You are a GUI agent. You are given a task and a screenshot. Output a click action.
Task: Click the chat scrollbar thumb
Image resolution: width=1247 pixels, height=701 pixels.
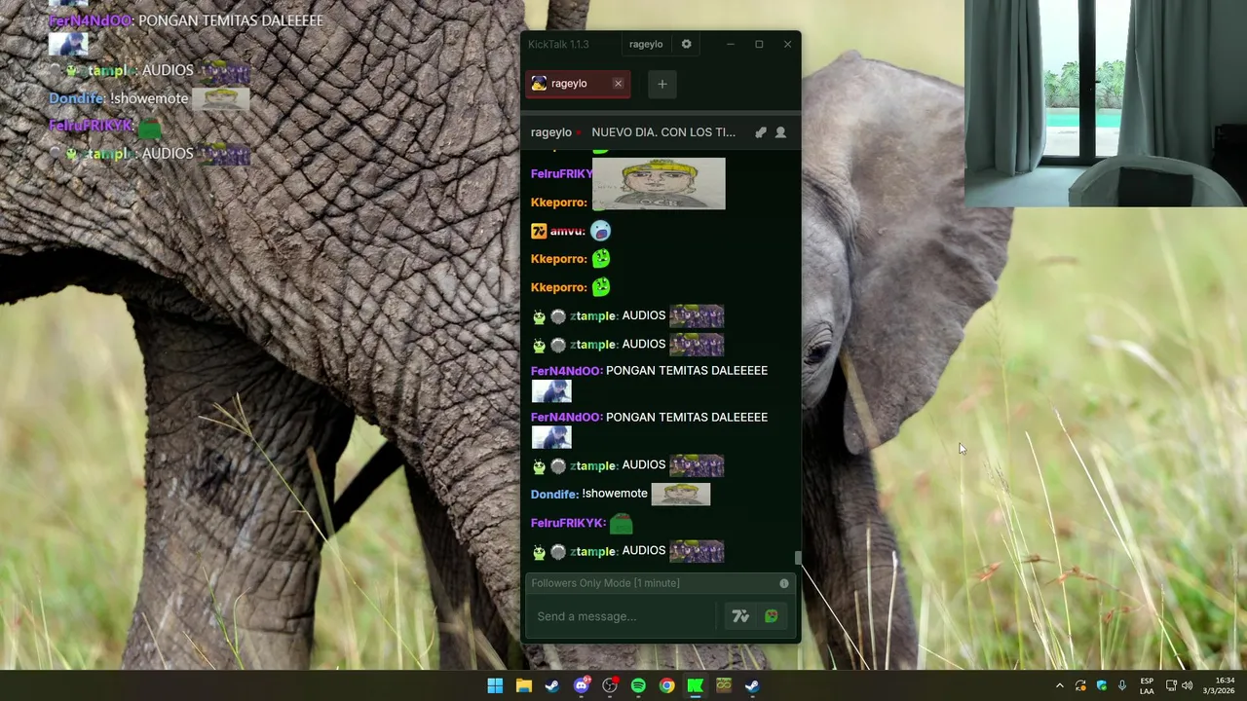coord(798,558)
